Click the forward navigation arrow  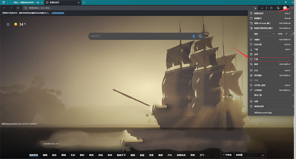click(11, 8)
